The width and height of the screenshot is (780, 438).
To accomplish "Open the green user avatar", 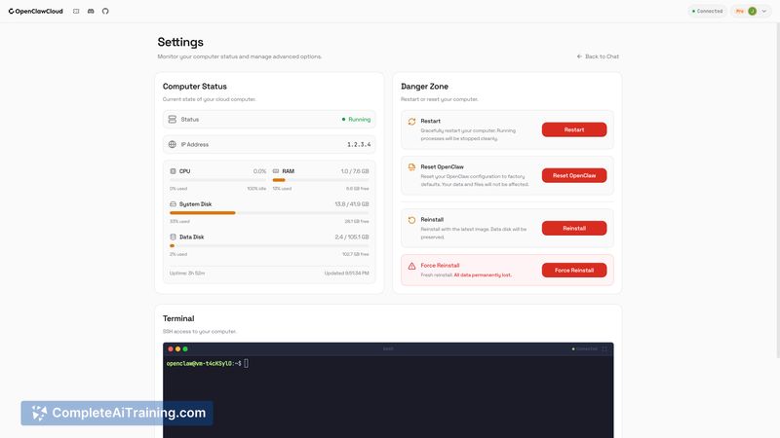I will pyautogui.click(x=752, y=11).
